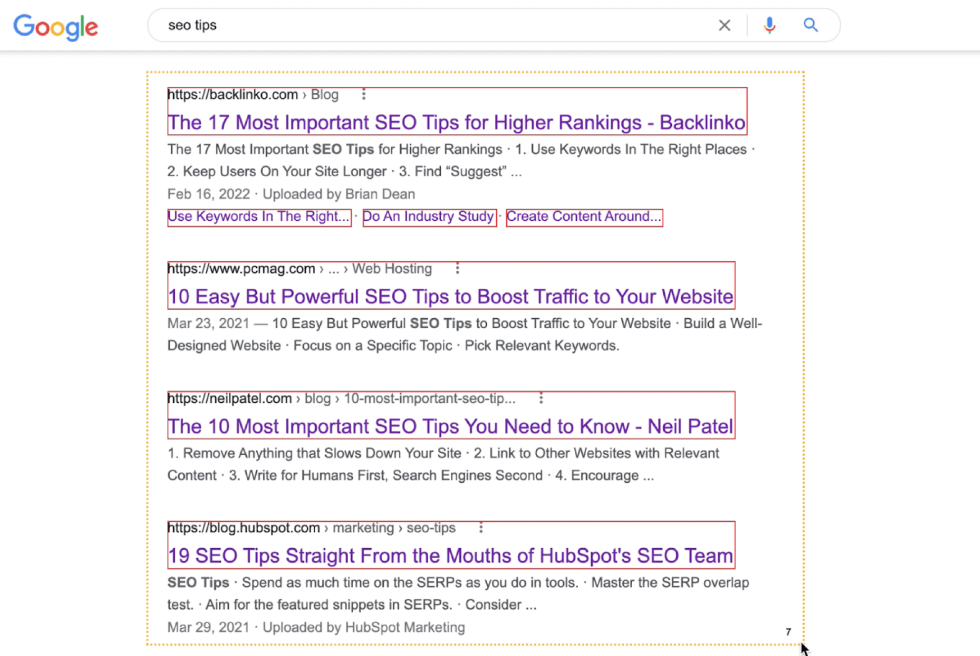Viewport: 980px width, 656px height.
Task: Open the "Create Content Around..." sitelink
Action: point(584,216)
